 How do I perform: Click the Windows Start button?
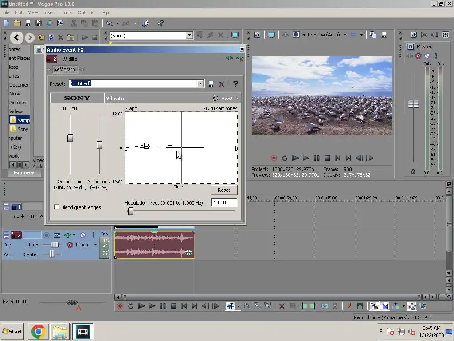point(12,331)
